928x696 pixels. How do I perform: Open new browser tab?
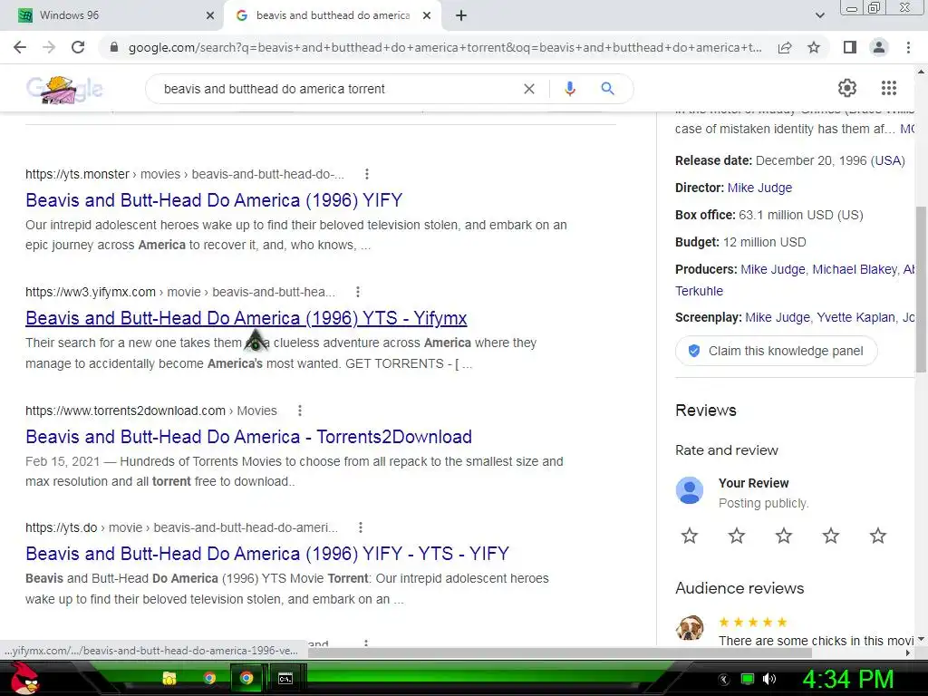461,15
